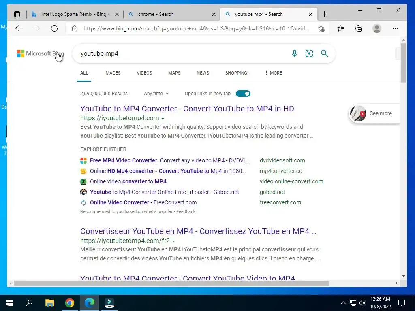This screenshot has height=311, width=415.
Task: Click the Bing search magnifier icon
Action: [325, 53]
